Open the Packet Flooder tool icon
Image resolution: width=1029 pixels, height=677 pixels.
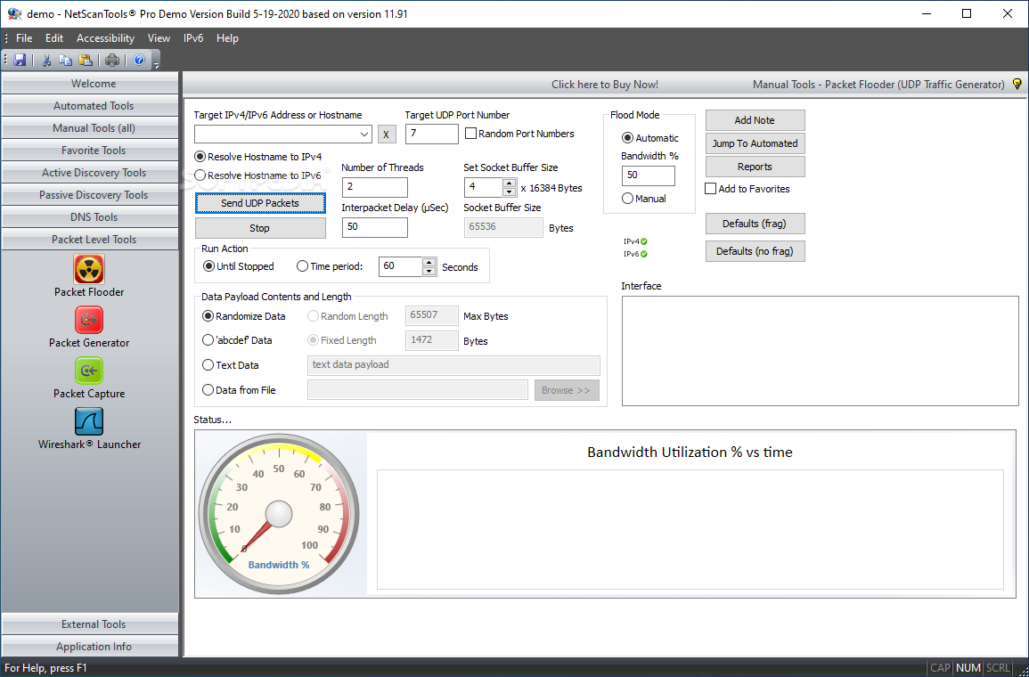click(89, 269)
